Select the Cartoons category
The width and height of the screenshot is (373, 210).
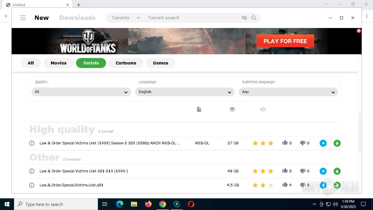(x=126, y=63)
